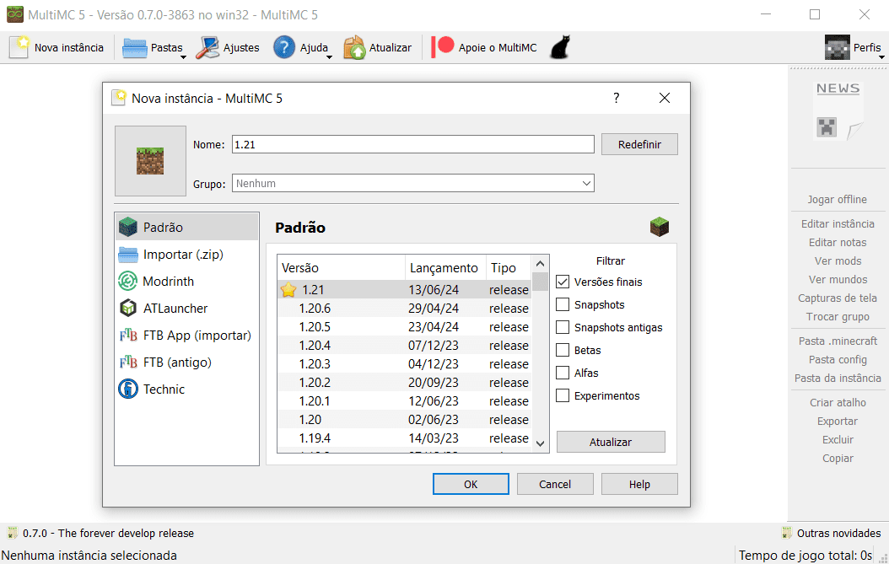The width and height of the screenshot is (889, 564).
Task: Open MultiMC settings via Ajustes icon
Action: coord(205,47)
